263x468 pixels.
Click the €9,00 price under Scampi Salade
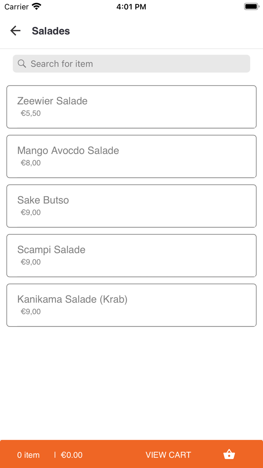pos(30,262)
